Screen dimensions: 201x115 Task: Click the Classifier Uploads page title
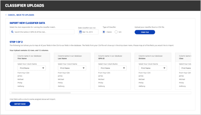point(25,6)
